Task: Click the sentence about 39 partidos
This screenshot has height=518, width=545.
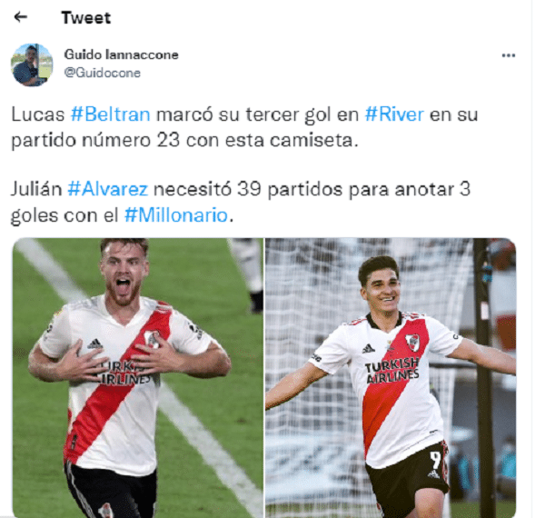Action: click(241, 202)
